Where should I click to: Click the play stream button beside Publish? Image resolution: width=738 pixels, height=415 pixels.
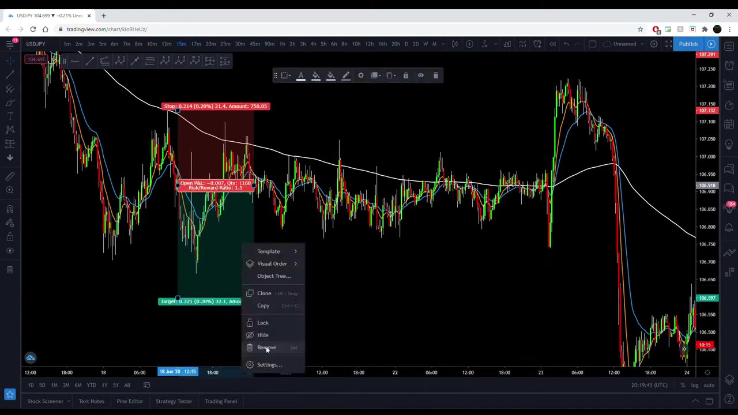tap(711, 44)
